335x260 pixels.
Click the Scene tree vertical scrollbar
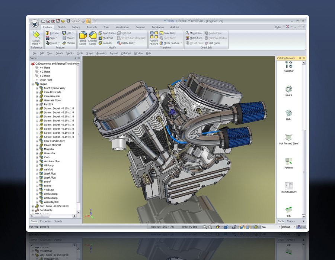coord(78,134)
